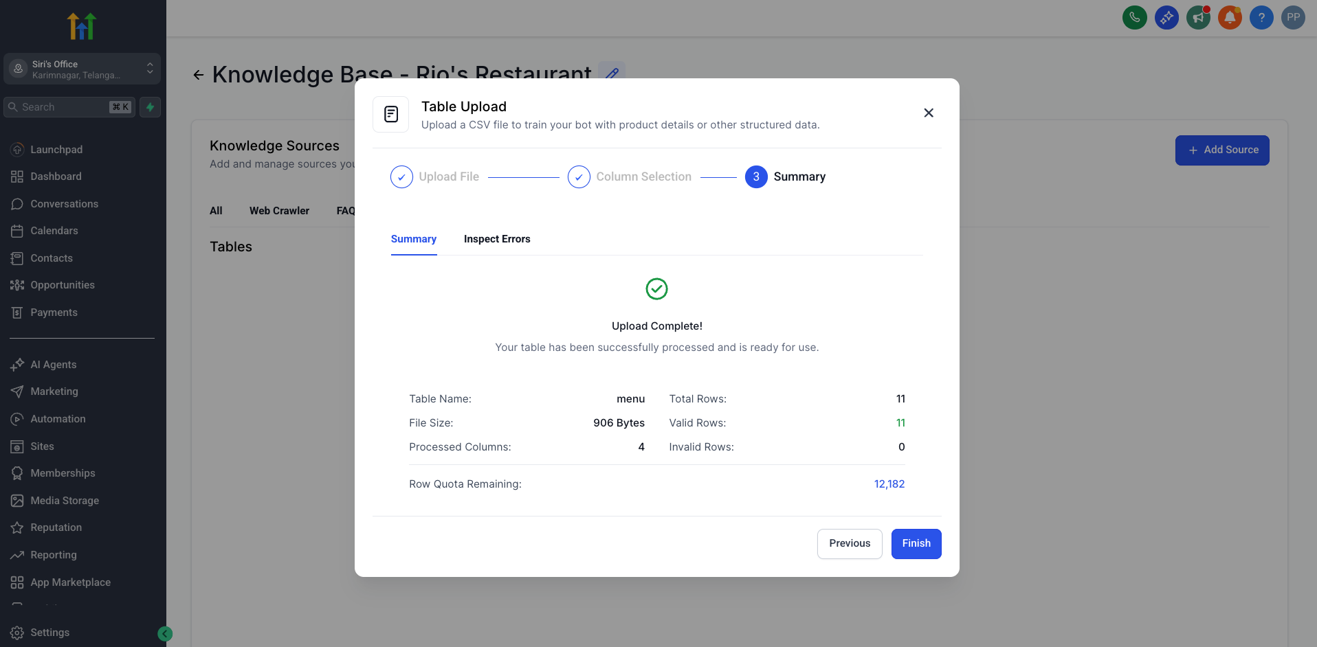1317x647 pixels.
Task: Open the blue sparkle AI assistant icon
Action: click(1166, 17)
